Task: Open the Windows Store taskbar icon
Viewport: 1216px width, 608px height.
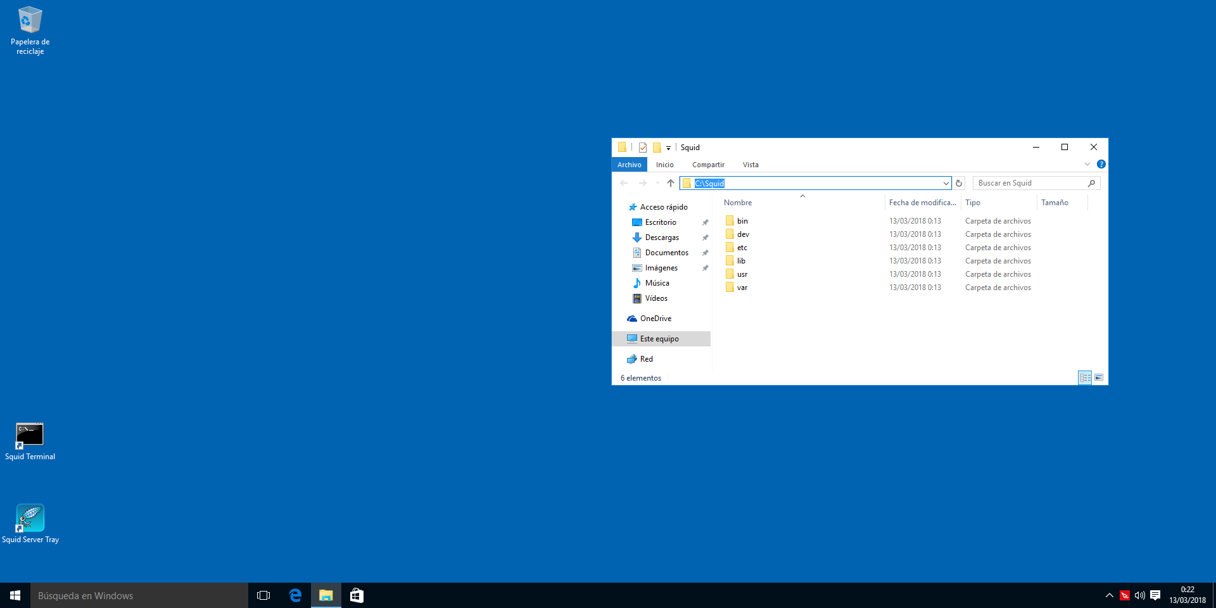Action: click(x=357, y=595)
